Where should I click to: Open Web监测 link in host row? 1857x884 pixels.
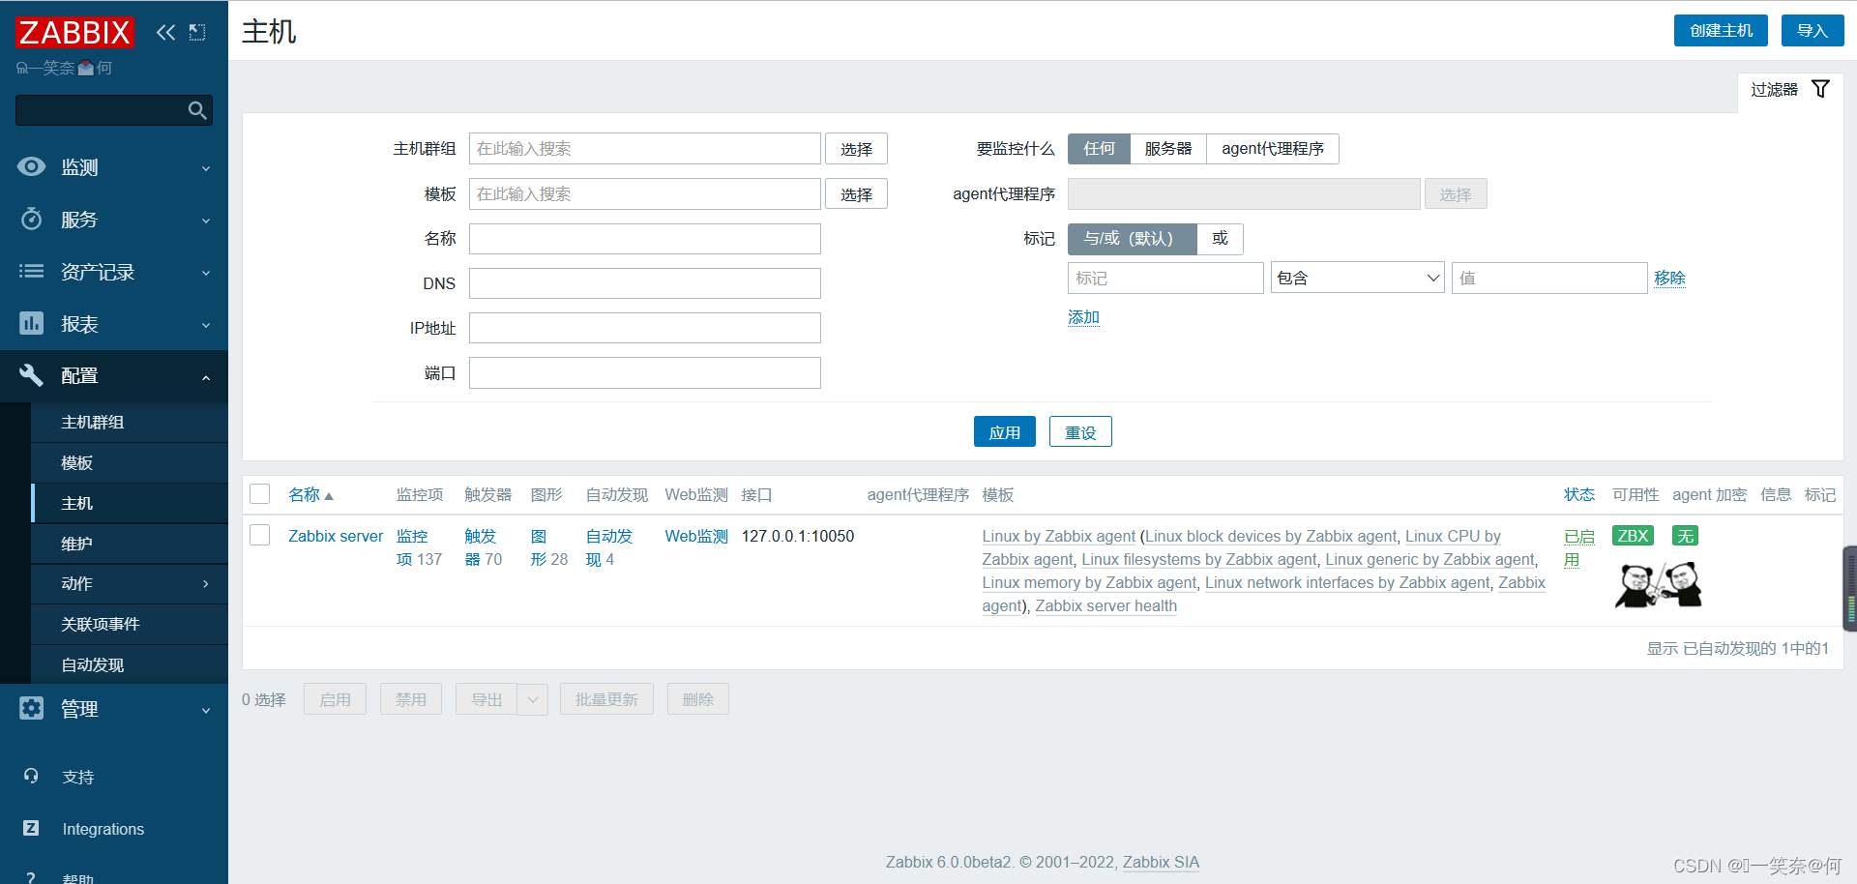[696, 536]
